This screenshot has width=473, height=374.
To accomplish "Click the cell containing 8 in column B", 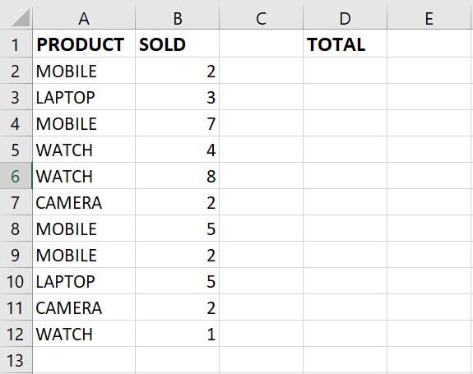I will pos(178,176).
